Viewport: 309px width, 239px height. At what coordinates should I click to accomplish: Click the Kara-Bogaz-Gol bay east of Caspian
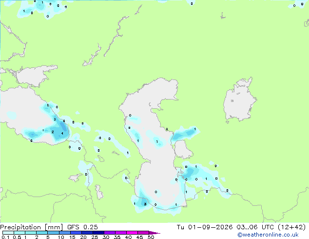point(182,149)
